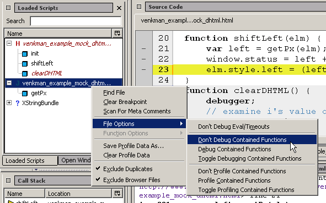The width and height of the screenshot is (326, 203).
Task: Choose Clear Breakpoint menu entry
Action: click(140, 102)
